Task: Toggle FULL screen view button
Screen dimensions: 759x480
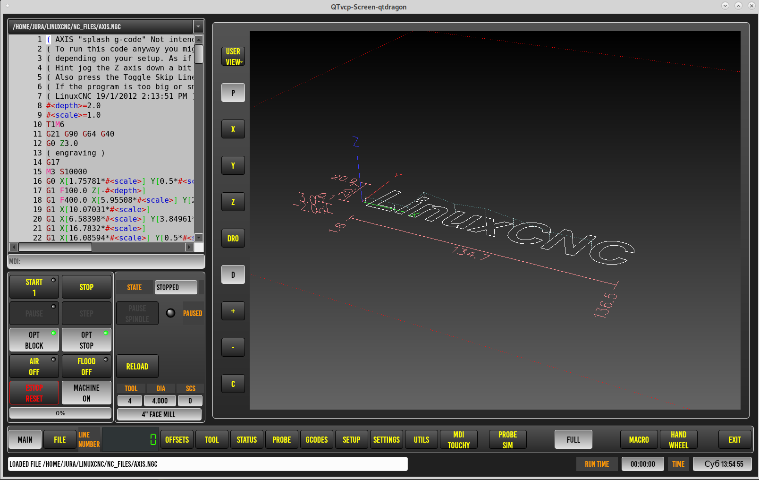Action: click(x=573, y=439)
